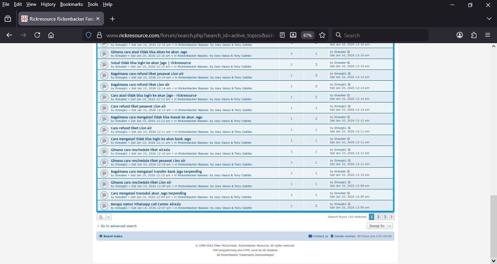Open the Help menu

coord(108,4)
